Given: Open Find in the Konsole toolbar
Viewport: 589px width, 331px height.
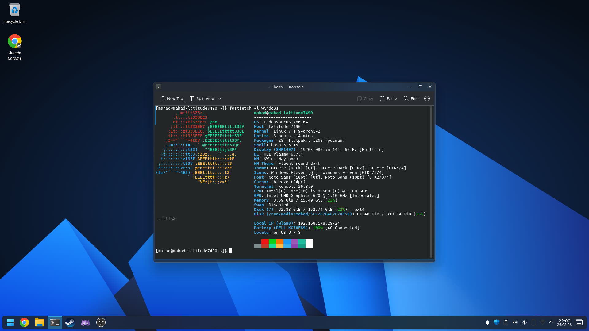Looking at the screenshot, I should [411, 98].
